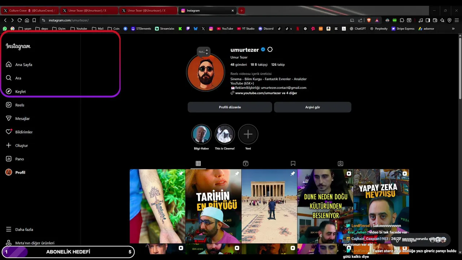Viewport: 462px width, 260px height.
Task: Open the www.youtube.com/umurtezer bio link
Action: point(266,93)
